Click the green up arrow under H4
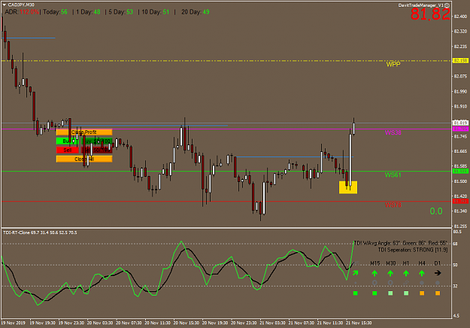 [x=422, y=273]
